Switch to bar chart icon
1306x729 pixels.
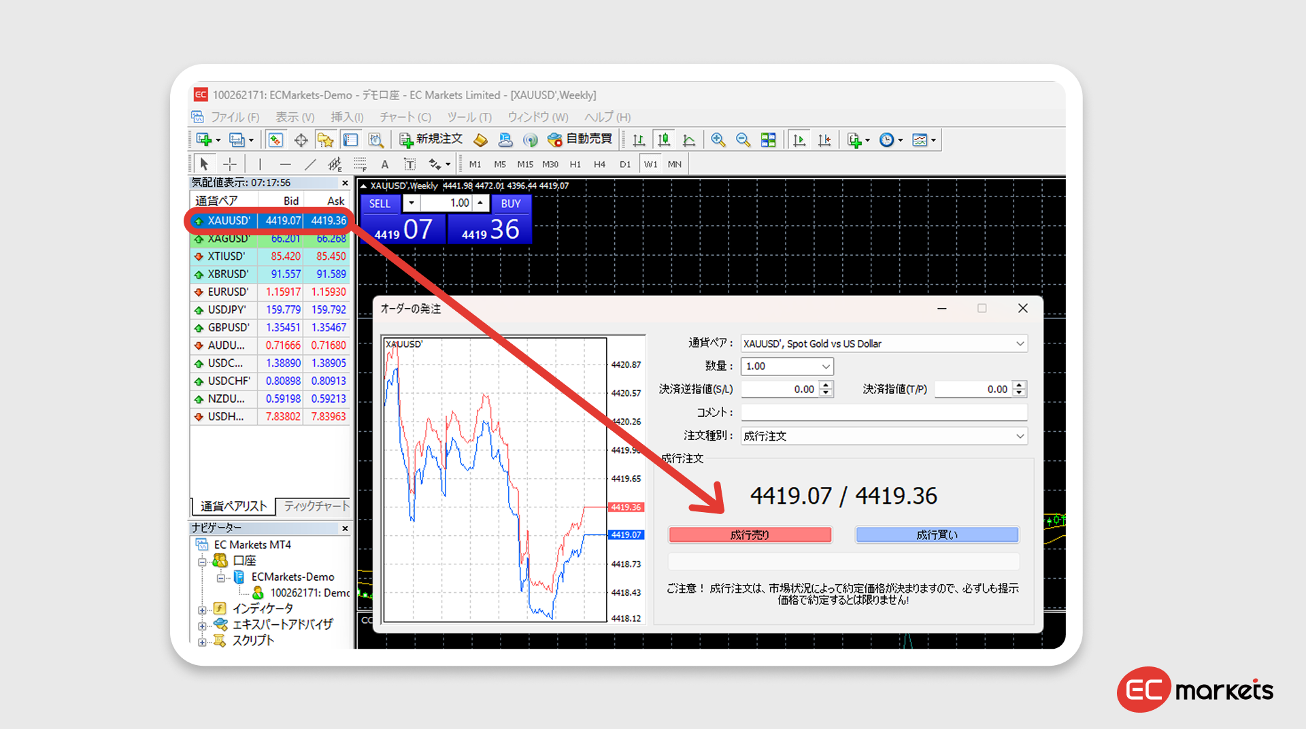(639, 140)
